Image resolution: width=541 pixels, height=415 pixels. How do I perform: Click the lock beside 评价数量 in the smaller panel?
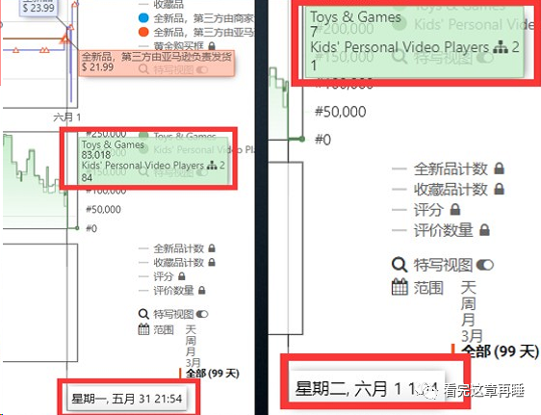[x=202, y=291]
